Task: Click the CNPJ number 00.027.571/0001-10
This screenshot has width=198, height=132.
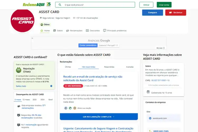Action: click(x=160, y=80)
